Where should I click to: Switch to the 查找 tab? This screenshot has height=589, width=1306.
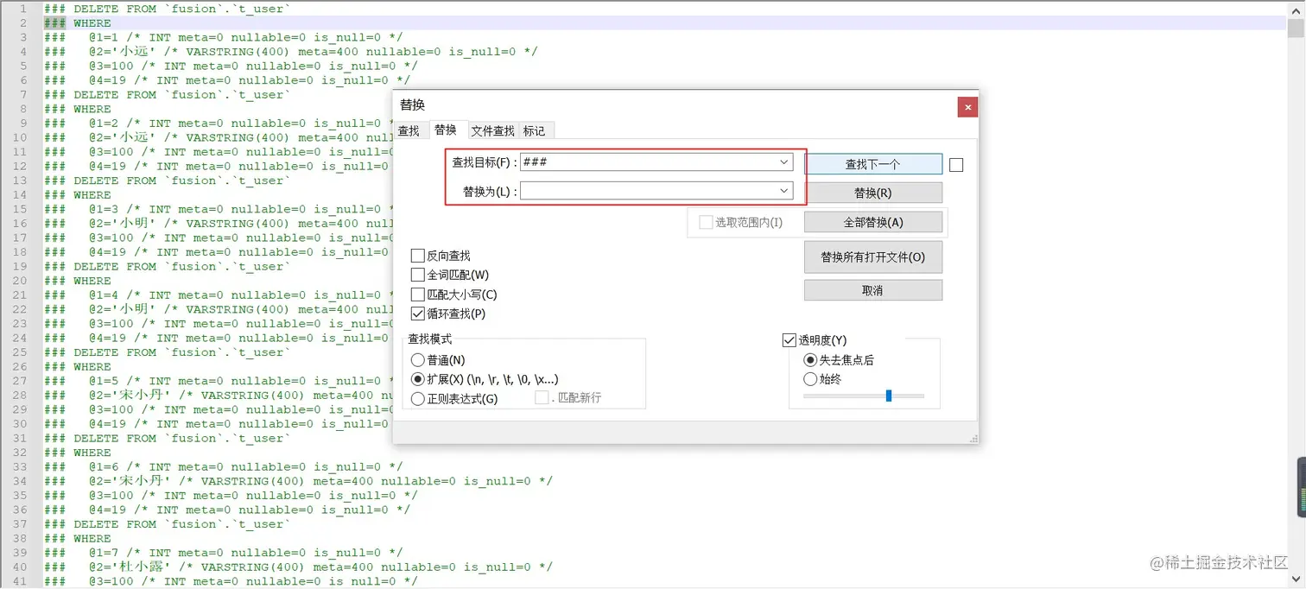coord(409,130)
